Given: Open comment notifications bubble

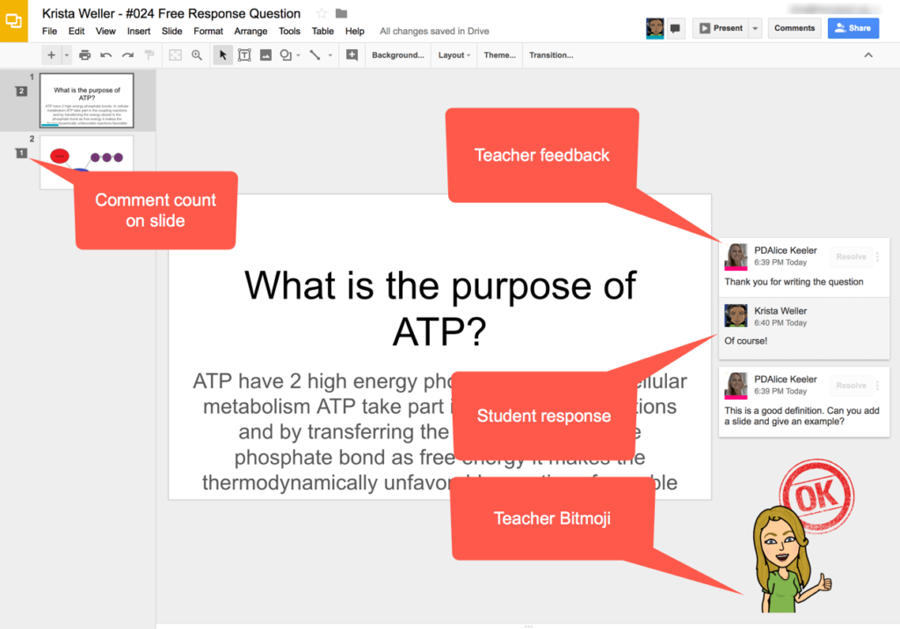Looking at the screenshot, I should pos(674,28).
